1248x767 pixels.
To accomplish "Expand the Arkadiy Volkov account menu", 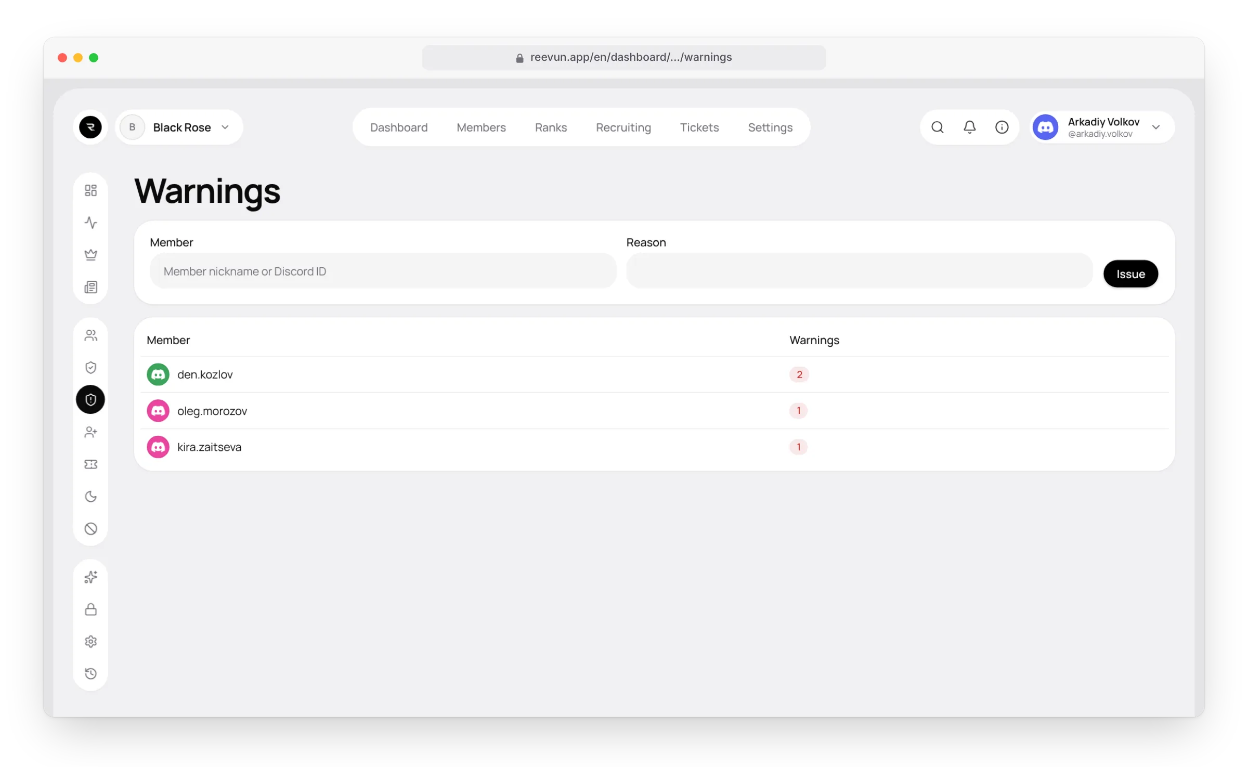I will 1102,127.
